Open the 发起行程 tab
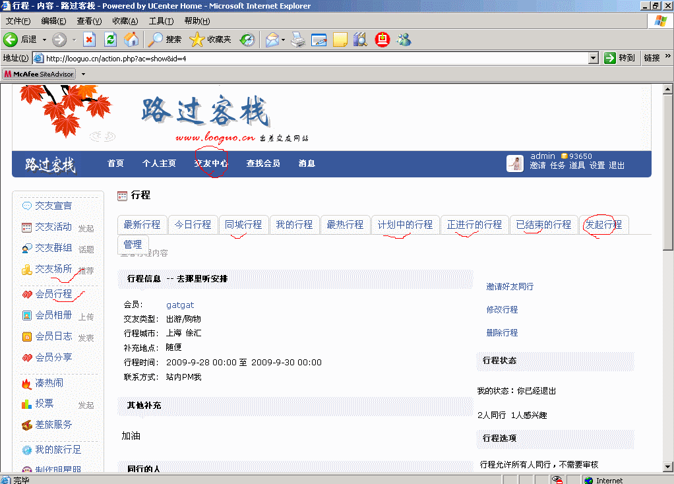The height and width of the screenshot is (484, 674). [603, 225]
